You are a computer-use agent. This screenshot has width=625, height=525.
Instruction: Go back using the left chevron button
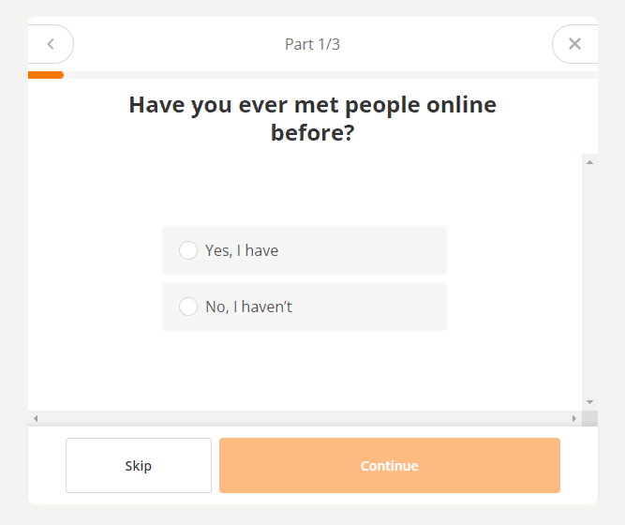[51, 44]
